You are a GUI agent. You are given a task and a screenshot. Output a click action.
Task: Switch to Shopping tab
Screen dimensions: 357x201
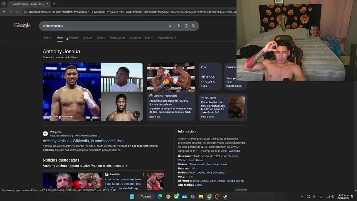135,38
